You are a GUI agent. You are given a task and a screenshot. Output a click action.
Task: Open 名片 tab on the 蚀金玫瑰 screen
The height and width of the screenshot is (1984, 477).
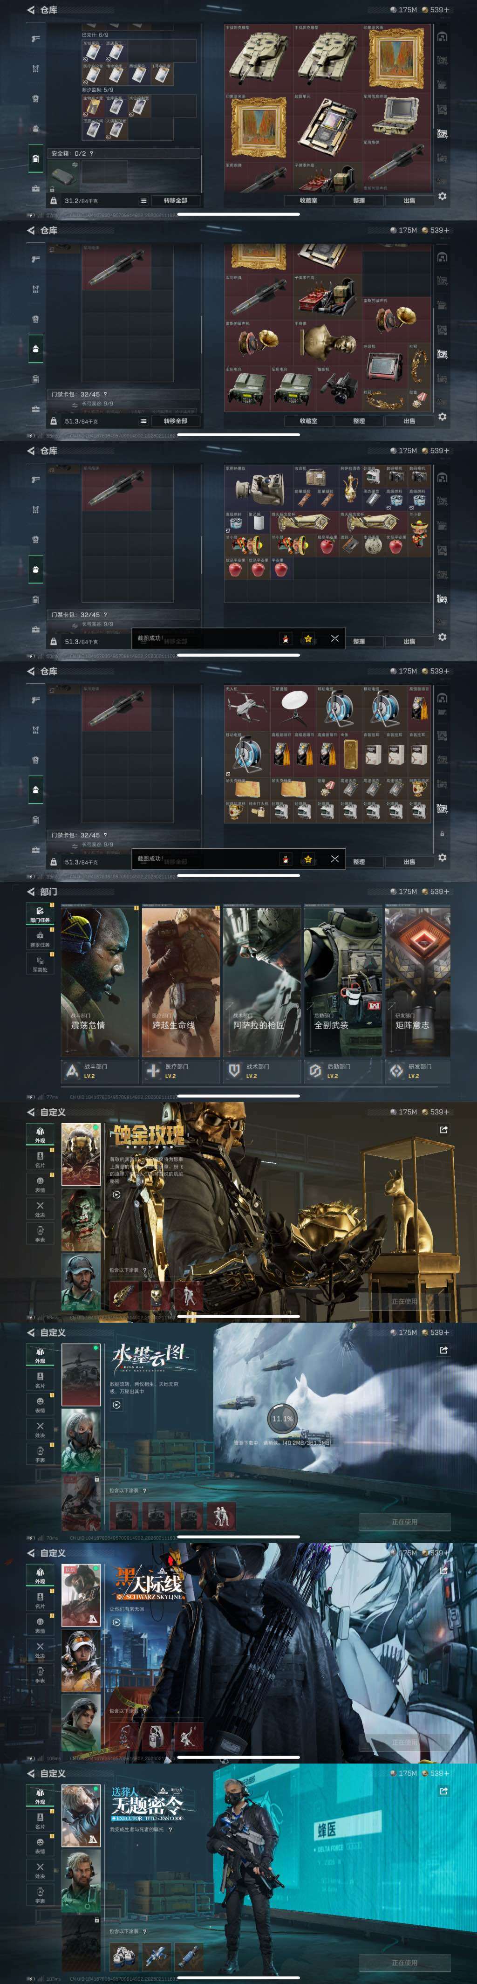[40, 1160]
